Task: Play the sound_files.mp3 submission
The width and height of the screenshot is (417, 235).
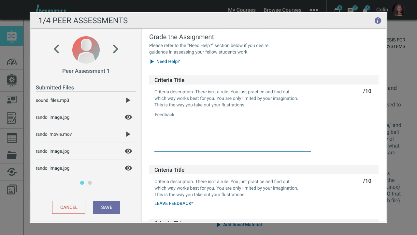Action: (128, 100)
